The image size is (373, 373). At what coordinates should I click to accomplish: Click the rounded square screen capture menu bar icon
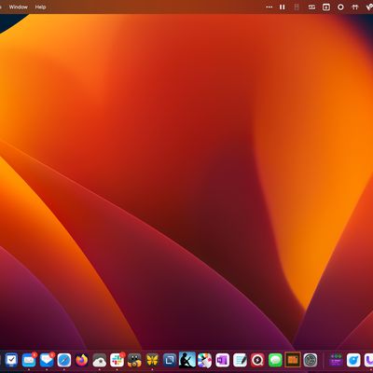point(326,7)
